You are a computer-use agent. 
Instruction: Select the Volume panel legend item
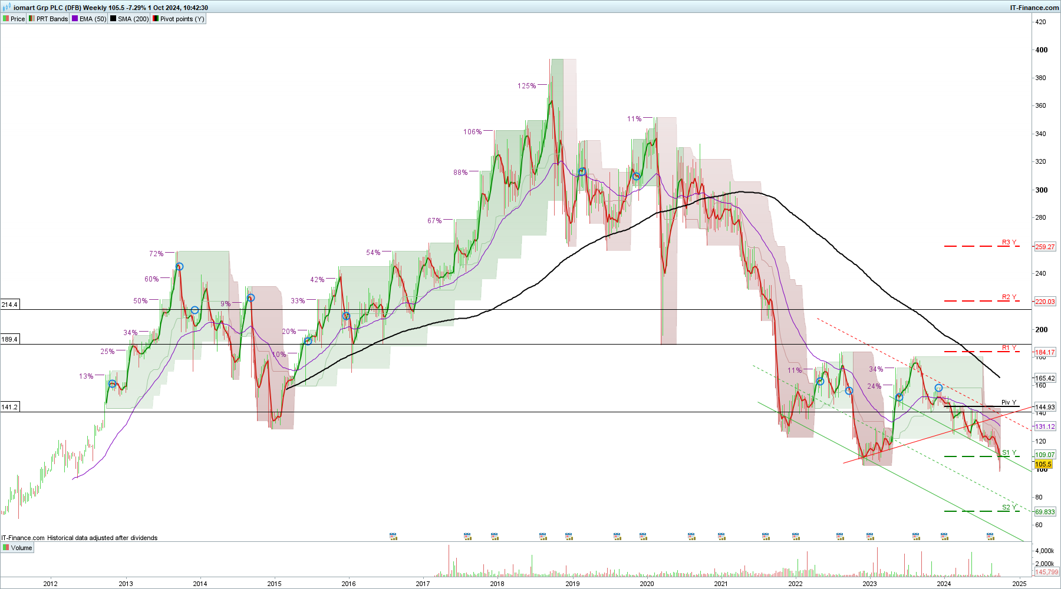click(17, 548)
